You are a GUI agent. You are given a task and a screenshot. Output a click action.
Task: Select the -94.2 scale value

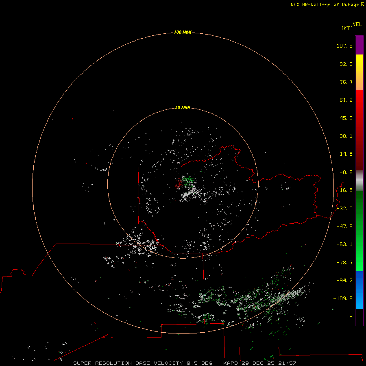[x=344, y=280]
